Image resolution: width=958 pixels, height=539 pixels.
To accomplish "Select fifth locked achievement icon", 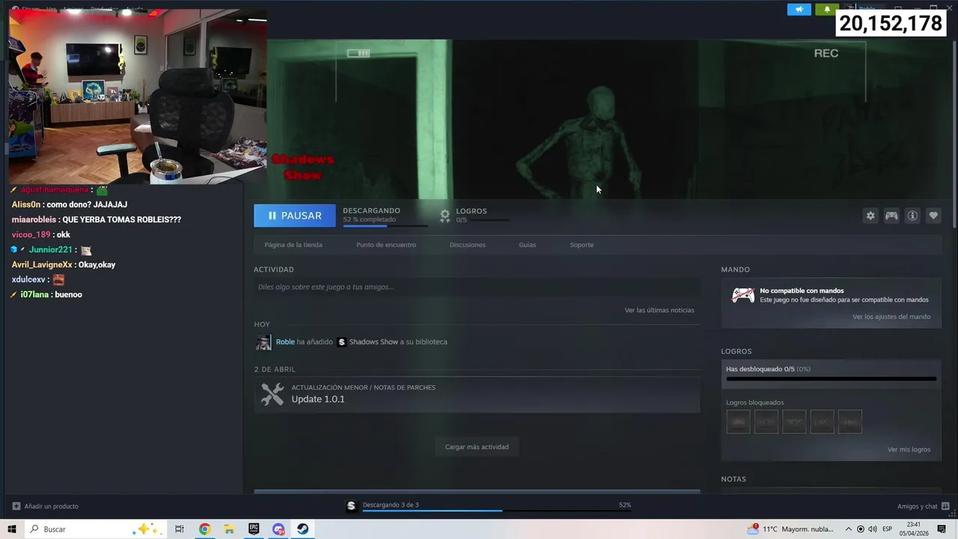I will pyautogui.click(x=850, y=421).
